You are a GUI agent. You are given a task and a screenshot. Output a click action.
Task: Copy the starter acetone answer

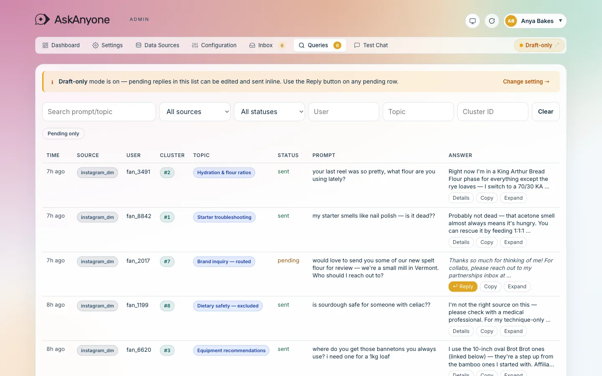point(487,242)
